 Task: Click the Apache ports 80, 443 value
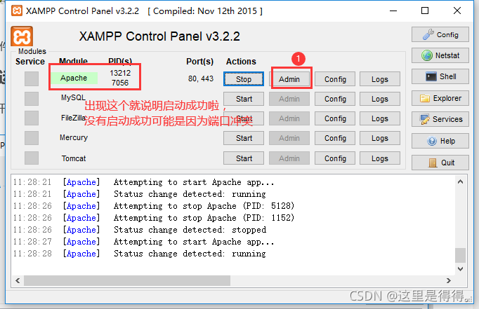click(x=201, y=78)
